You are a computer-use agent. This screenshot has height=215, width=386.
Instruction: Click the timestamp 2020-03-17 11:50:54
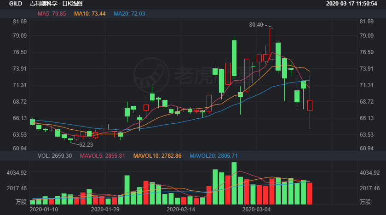[351, 4]
